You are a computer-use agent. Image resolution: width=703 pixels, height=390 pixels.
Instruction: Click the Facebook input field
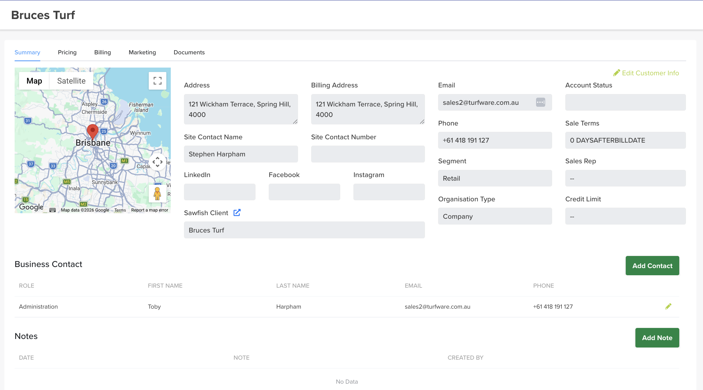[x=304, y=192]
